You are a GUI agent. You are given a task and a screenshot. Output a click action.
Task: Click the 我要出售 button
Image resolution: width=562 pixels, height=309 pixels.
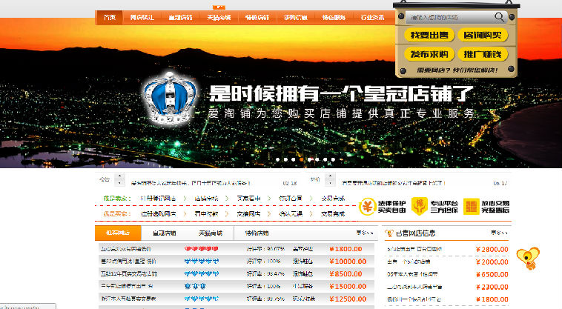[429, 35]
